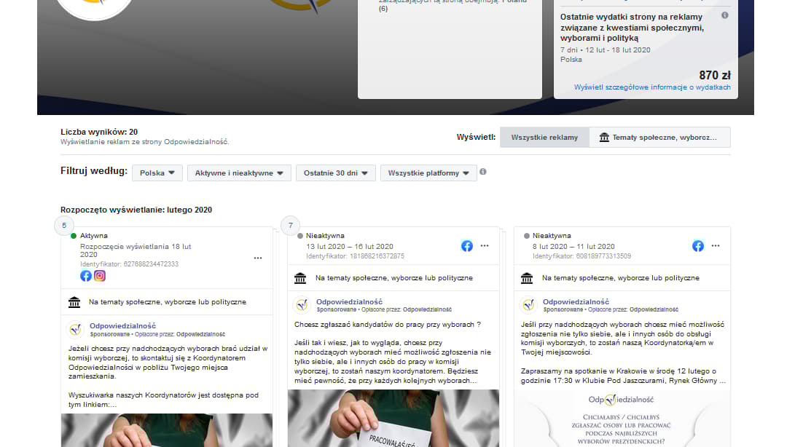Click the info icon beside recent ad spending
This screenshot has height=447, width=795.
(x=725, y=15)
